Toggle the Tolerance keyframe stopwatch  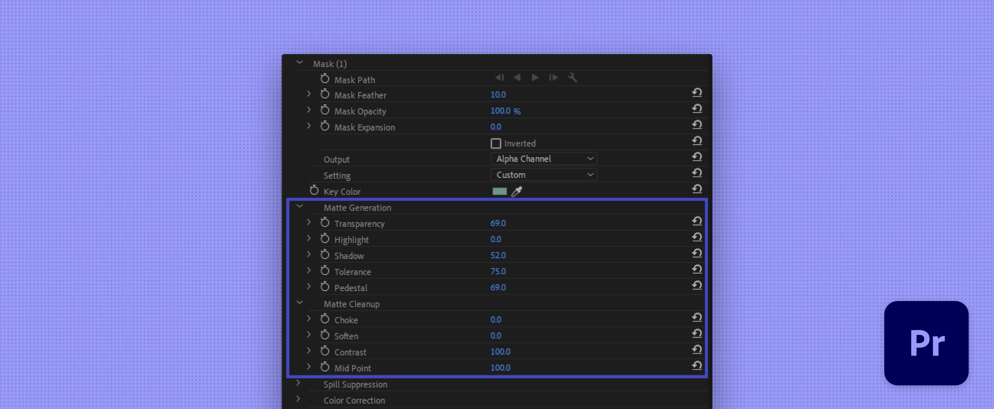[325, 271]
